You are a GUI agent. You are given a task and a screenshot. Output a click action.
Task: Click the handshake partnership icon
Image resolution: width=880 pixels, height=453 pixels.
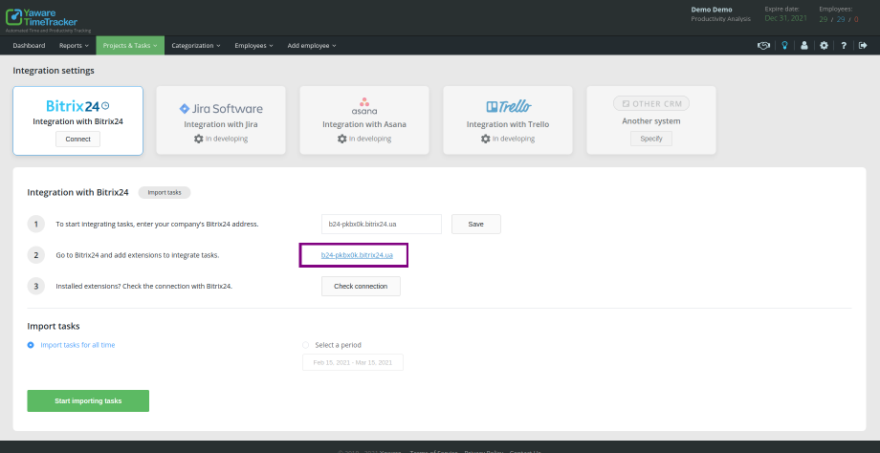point(763,46)
